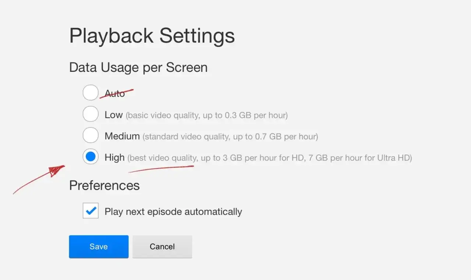Click the Save button

point(98,246)
